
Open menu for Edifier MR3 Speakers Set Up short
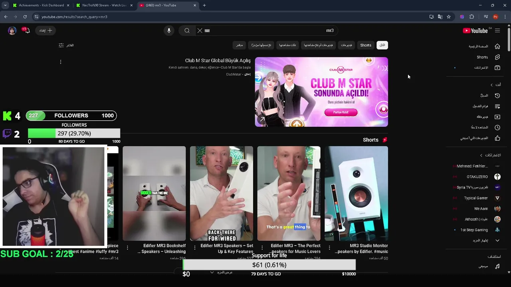194,248
